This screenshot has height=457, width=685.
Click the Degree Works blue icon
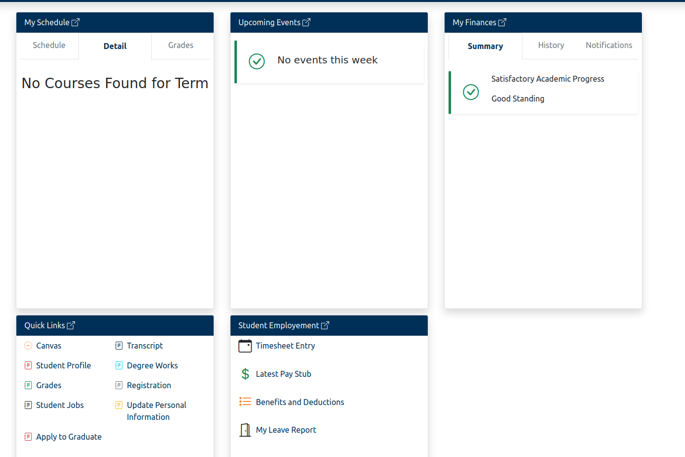(x=119, y=365)
